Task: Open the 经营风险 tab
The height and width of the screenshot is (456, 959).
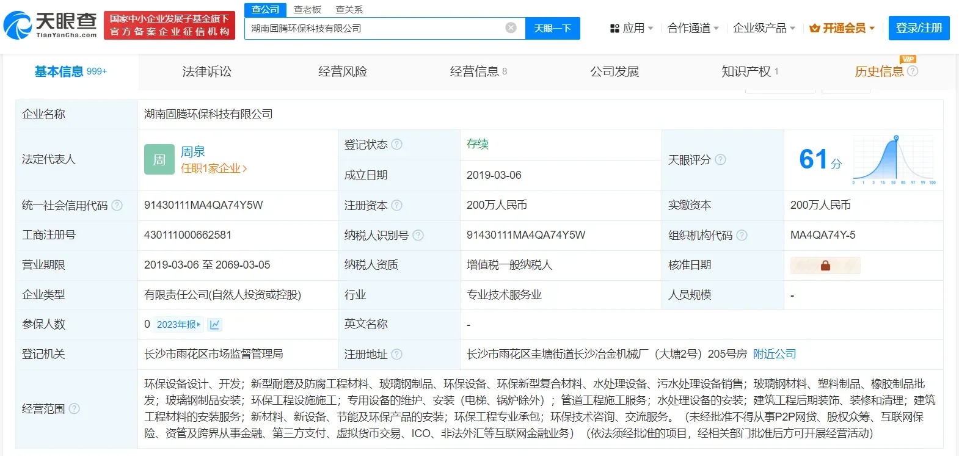Action: click(343, 72)
